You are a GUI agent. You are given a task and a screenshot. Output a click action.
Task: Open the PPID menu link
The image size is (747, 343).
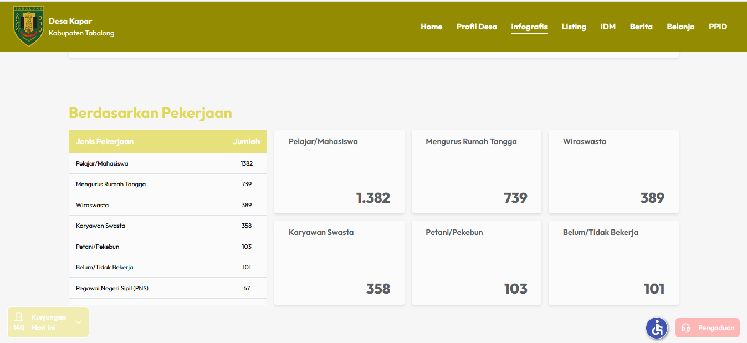pos(718,27)
